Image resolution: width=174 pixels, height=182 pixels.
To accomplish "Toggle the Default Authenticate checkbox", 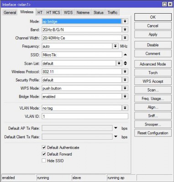I will point(44,147).
